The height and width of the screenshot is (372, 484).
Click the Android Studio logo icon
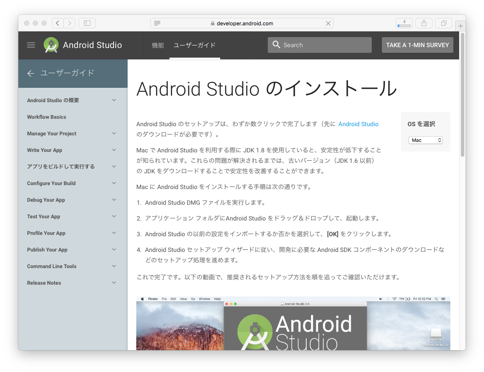click(x=51, y=45)
